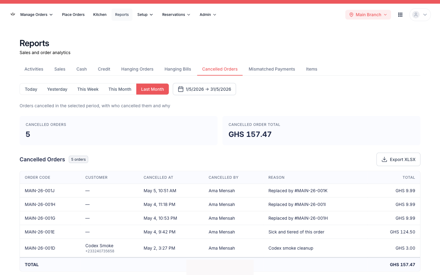The height and width of the screenshot is (275, 440).
Task: Click the CANCELLED BY column header
Action: 224,178
